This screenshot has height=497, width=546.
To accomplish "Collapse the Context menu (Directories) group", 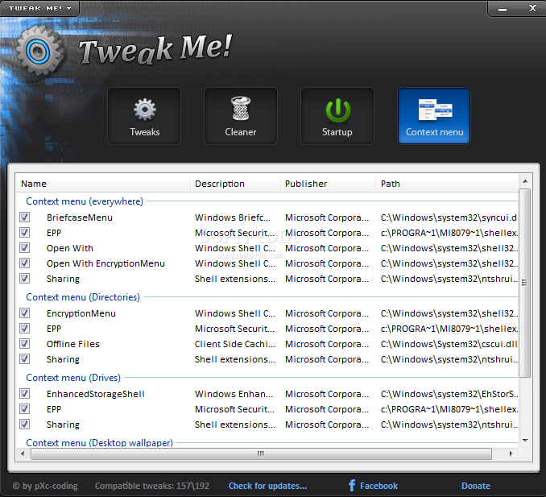I will (83, 297).
